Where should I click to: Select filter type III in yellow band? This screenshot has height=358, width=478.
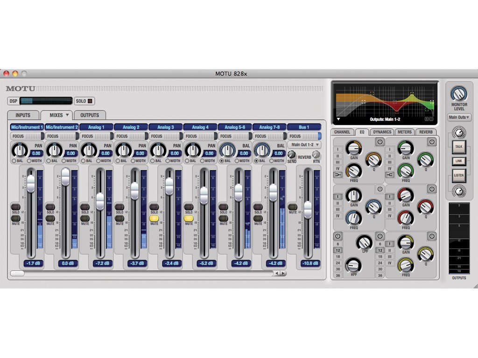point(390,257)
